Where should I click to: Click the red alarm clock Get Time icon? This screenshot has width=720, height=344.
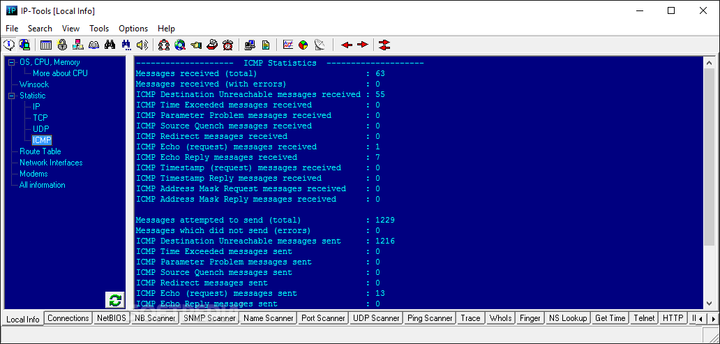[x=227, y=45]
